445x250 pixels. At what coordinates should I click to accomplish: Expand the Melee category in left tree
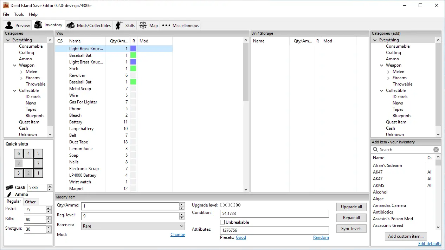click(x=21, y=72)
